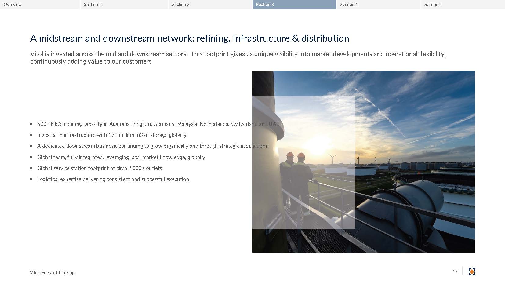Click the 'Vitol : Forward Thinking' footer text
This screenshot has width=505, height=284.
(52, 273)
